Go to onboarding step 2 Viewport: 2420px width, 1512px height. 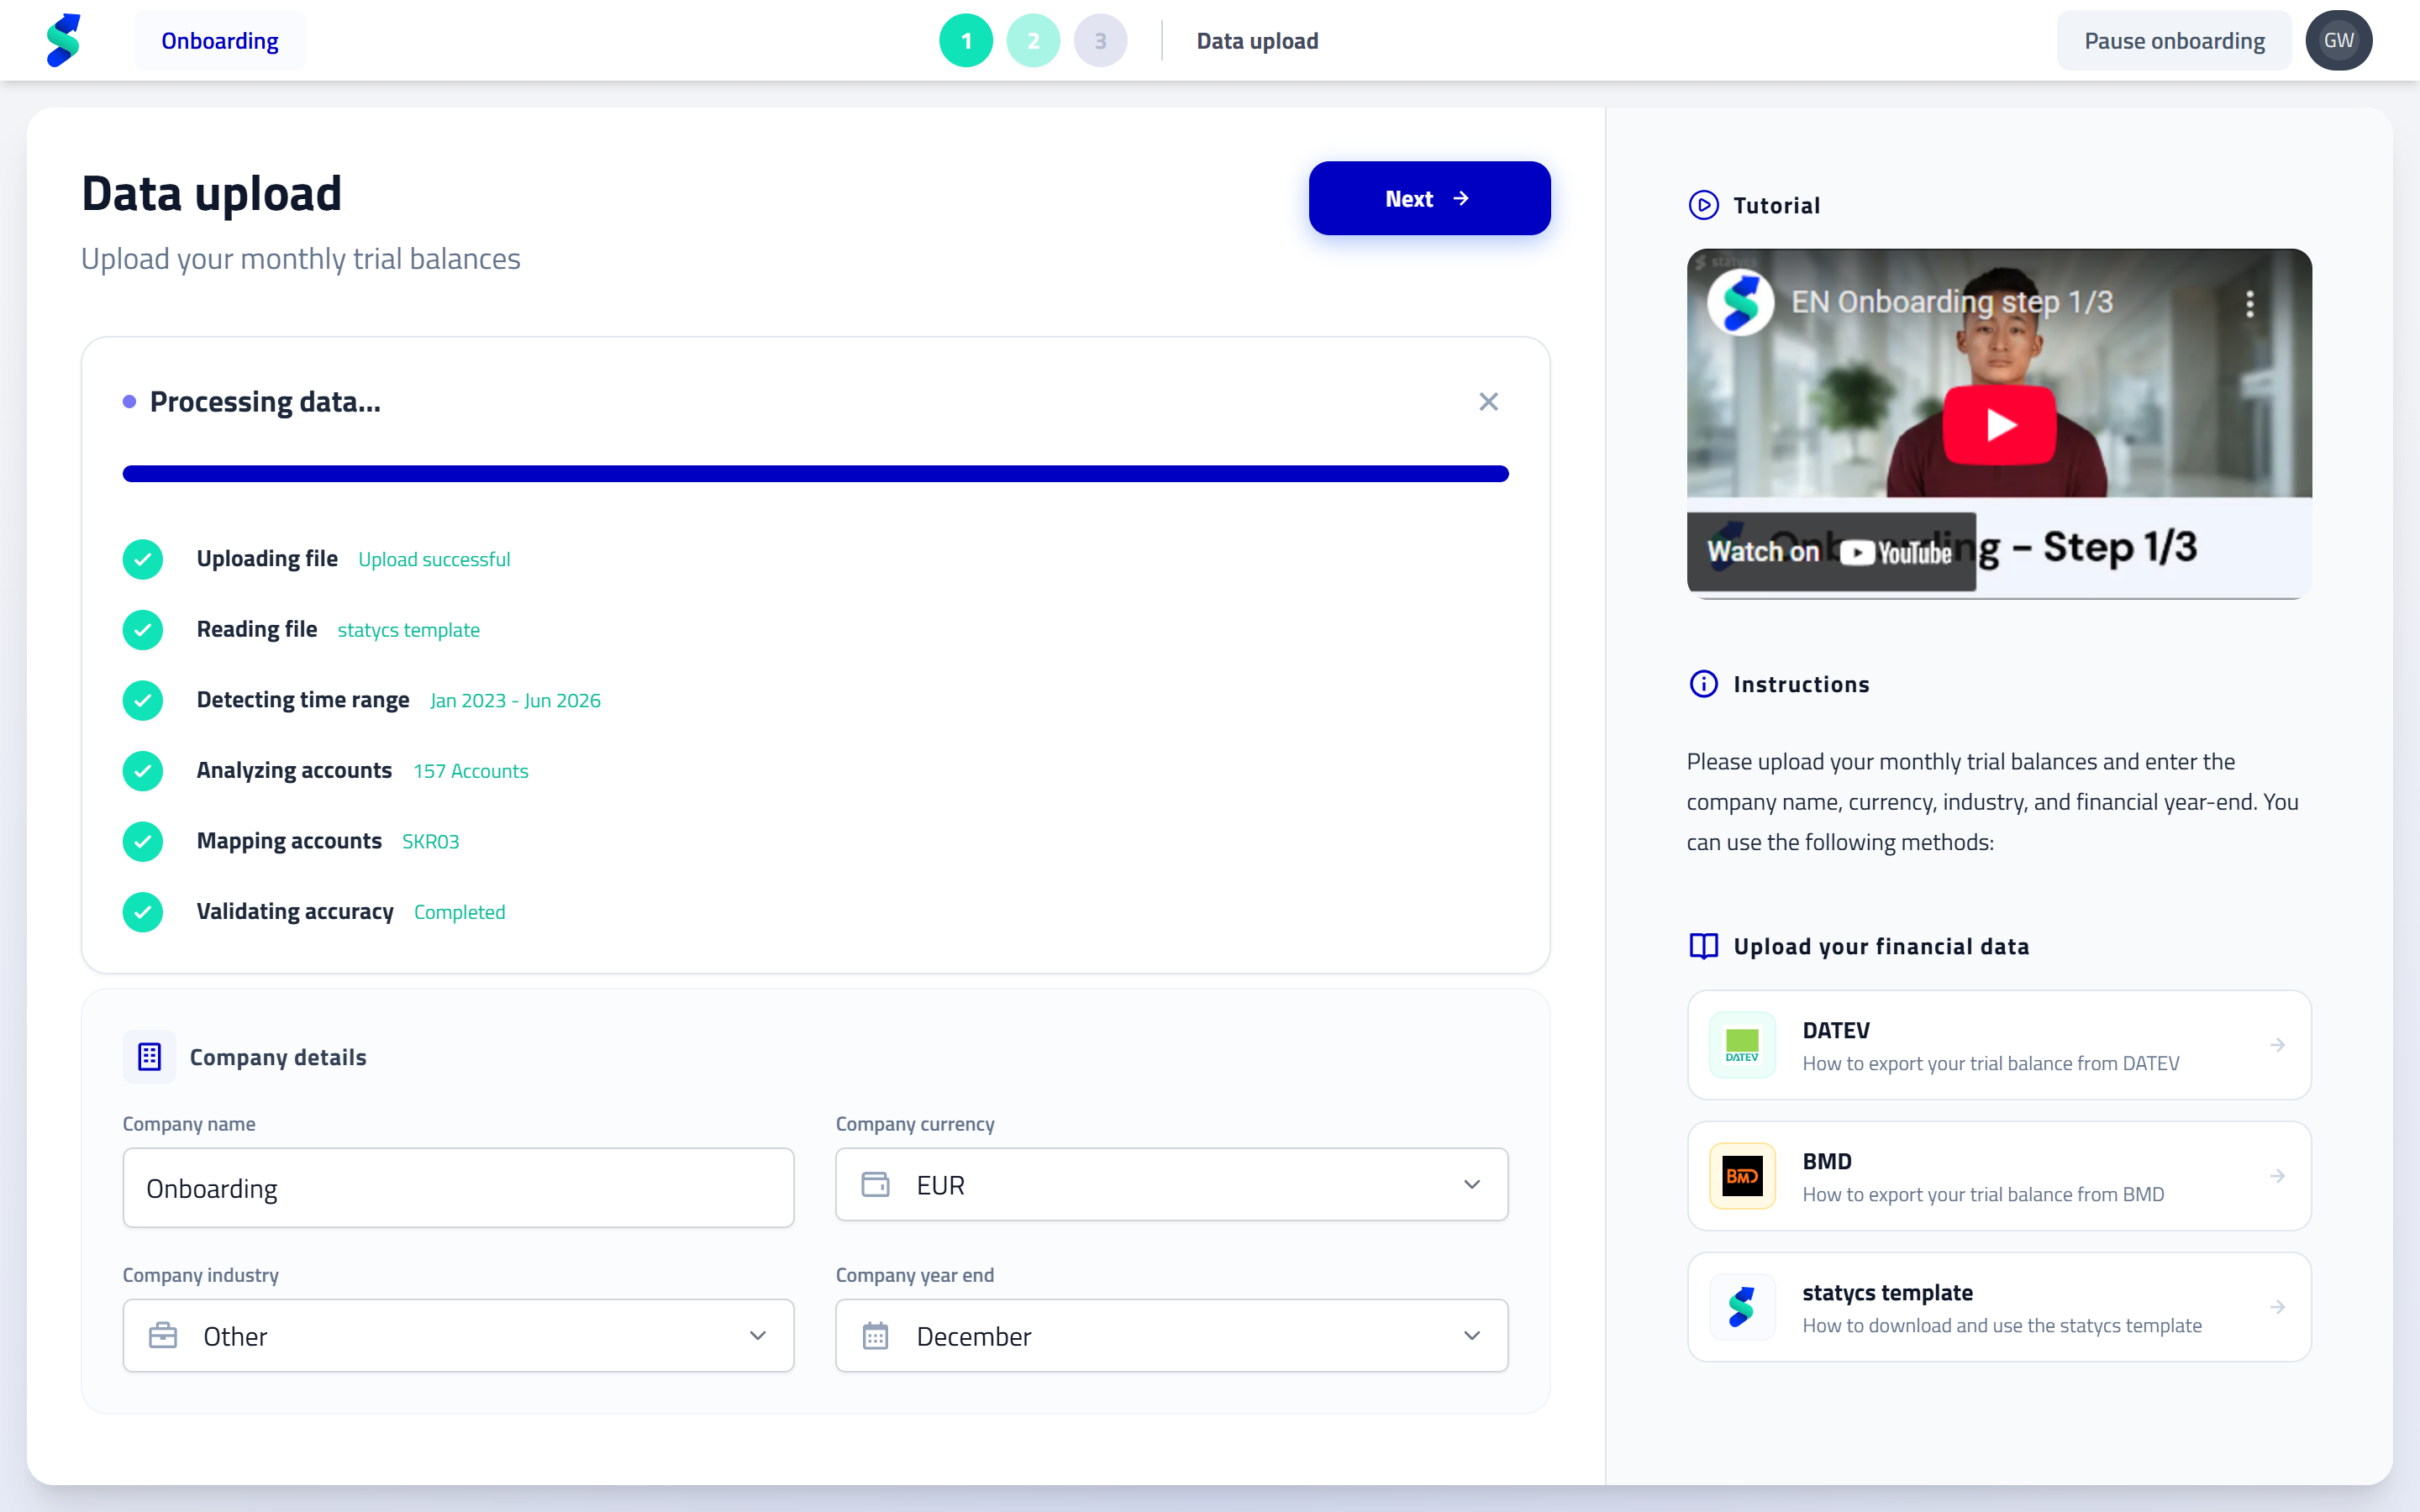(1033, 41)
